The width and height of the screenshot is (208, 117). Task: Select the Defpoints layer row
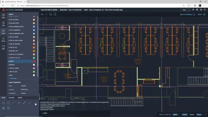[x=22, y=65]
